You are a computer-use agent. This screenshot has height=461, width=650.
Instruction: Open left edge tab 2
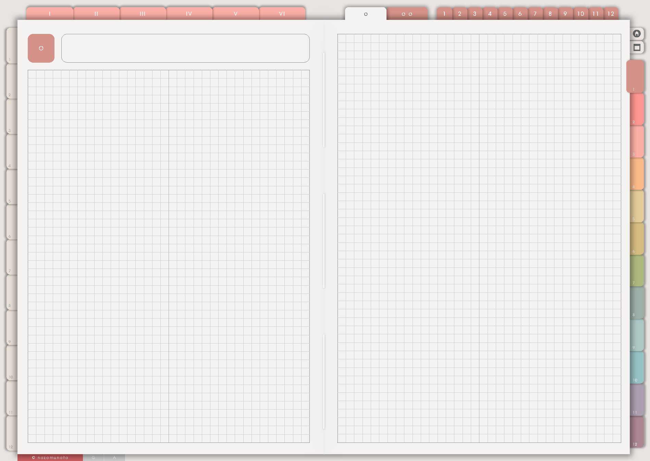point(12,81)
